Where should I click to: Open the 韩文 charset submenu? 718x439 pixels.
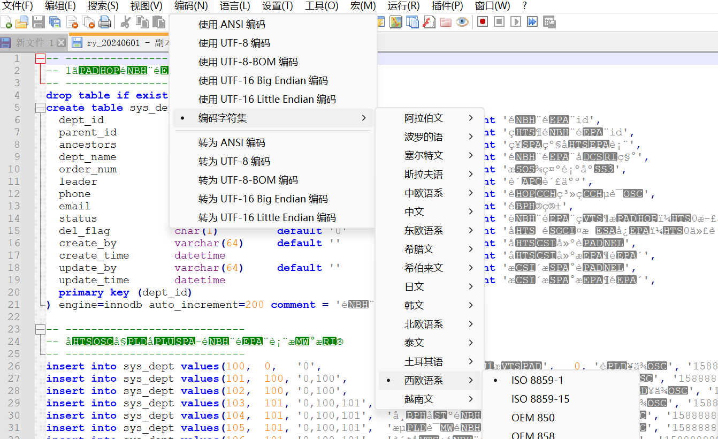click(x=430, y=306)
